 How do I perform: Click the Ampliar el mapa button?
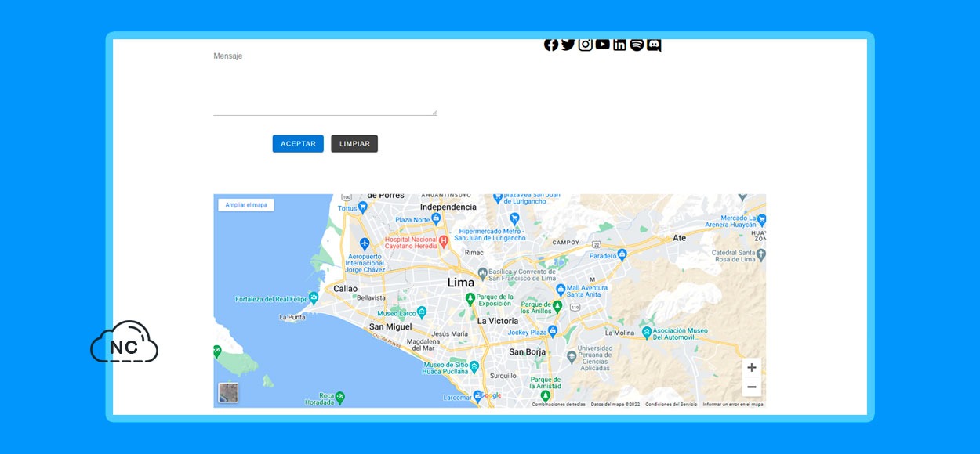(246, 205)
